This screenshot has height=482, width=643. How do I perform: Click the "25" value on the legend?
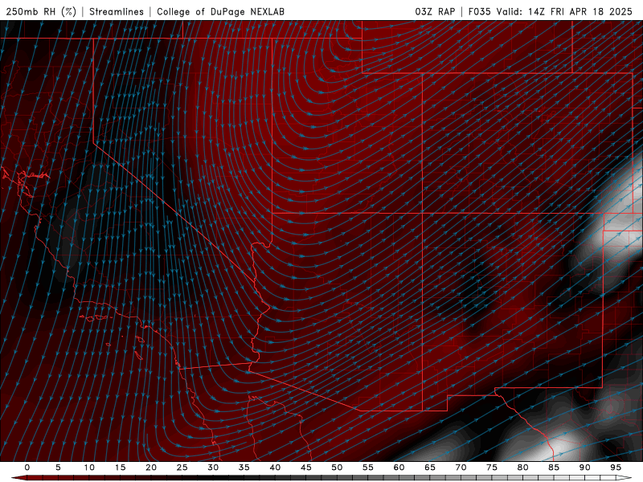182,468
